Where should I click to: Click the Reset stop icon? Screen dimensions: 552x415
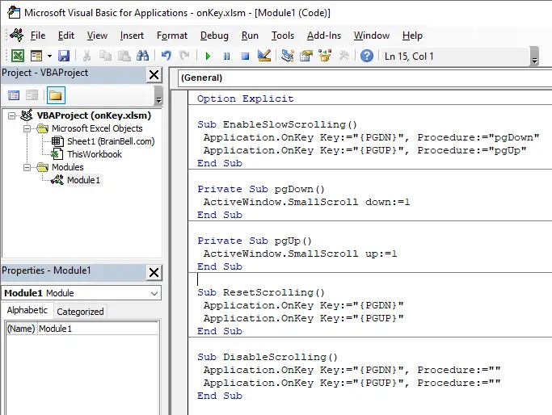pos(246,56)
